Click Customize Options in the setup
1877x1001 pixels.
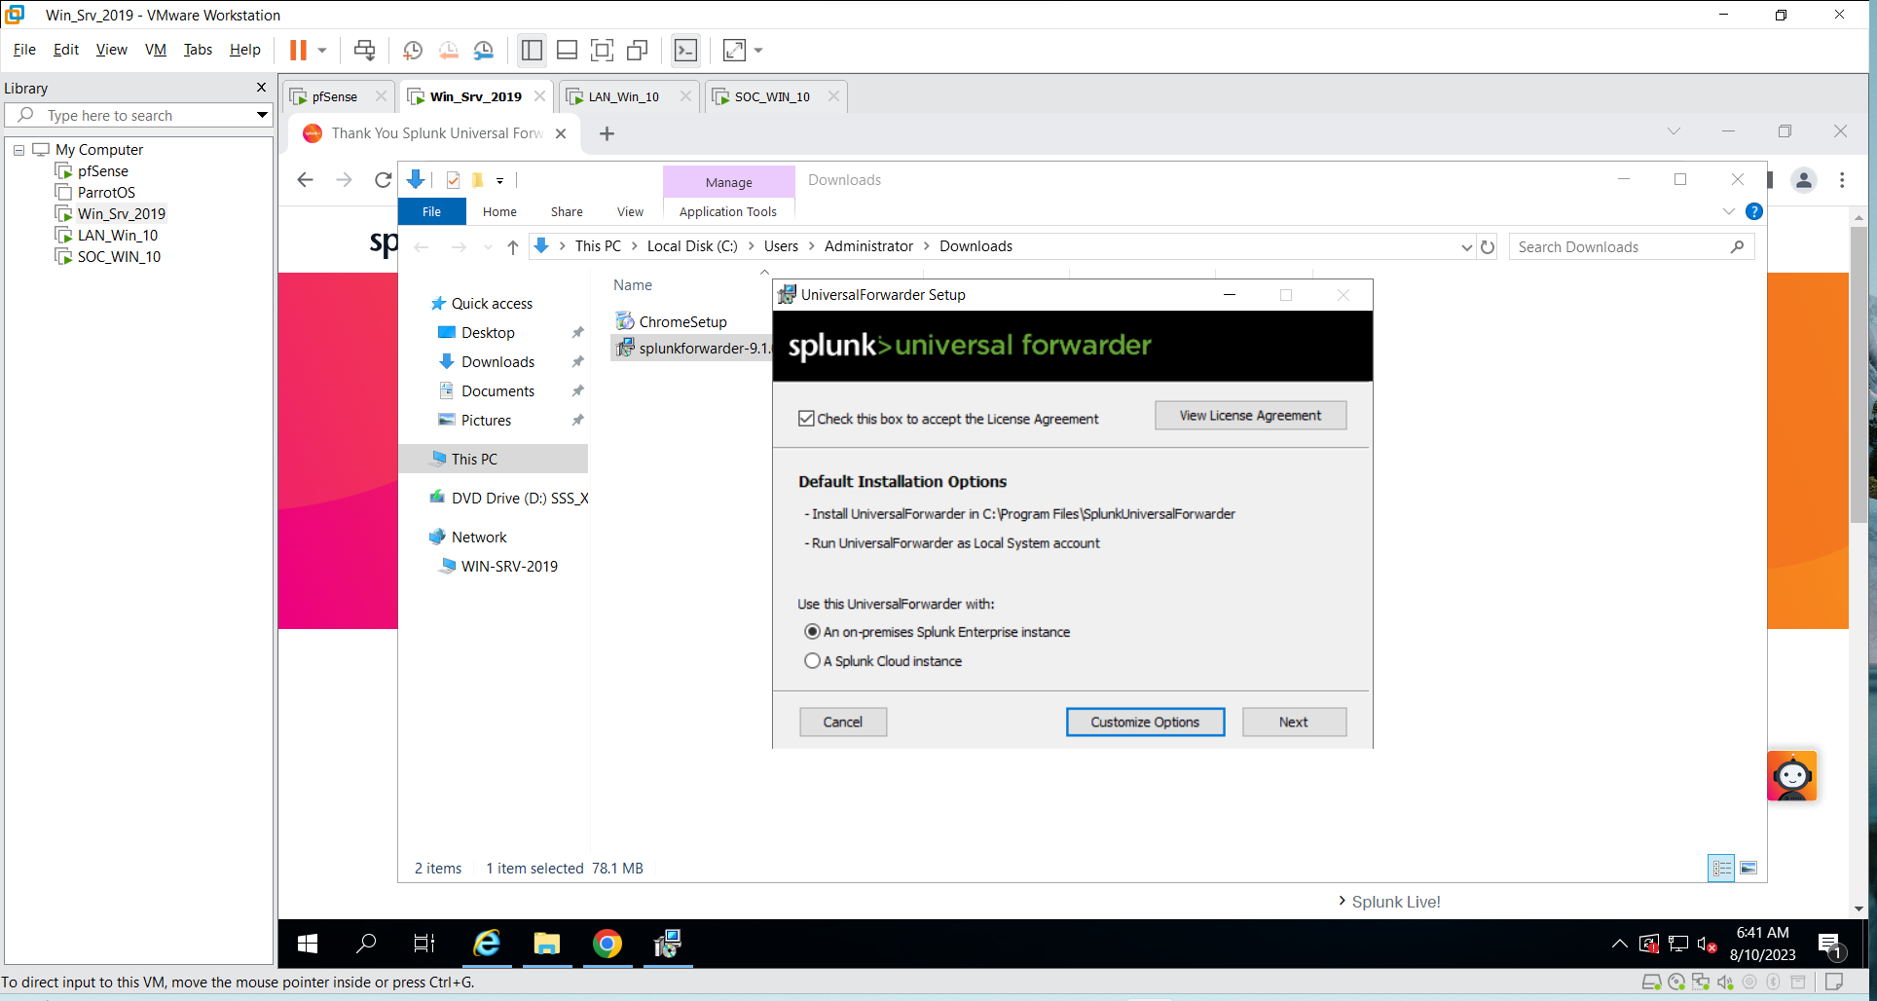click(x=1145, y=723)
